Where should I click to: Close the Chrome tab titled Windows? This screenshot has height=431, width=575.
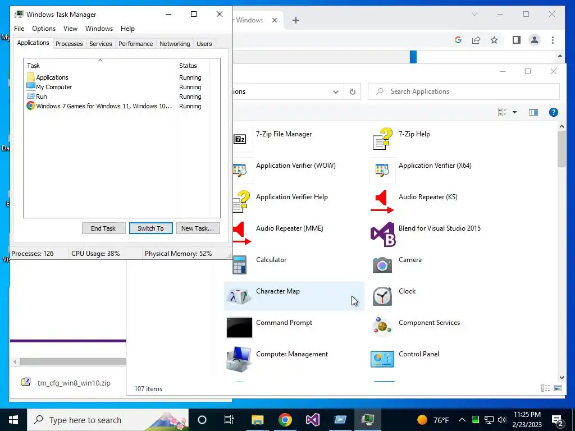274,20
